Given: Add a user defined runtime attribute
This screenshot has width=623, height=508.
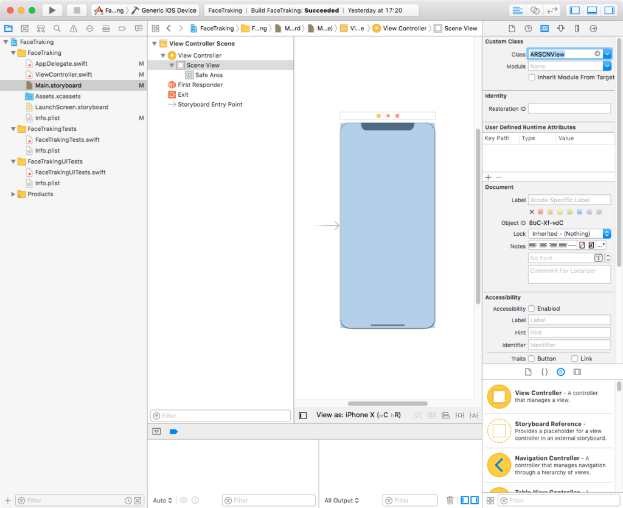Looking at the screenshot, I should coord(489,177).
